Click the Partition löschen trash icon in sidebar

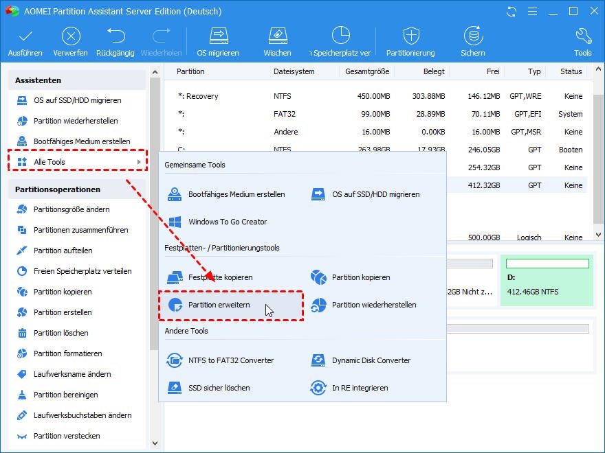[x=23, y=333]
